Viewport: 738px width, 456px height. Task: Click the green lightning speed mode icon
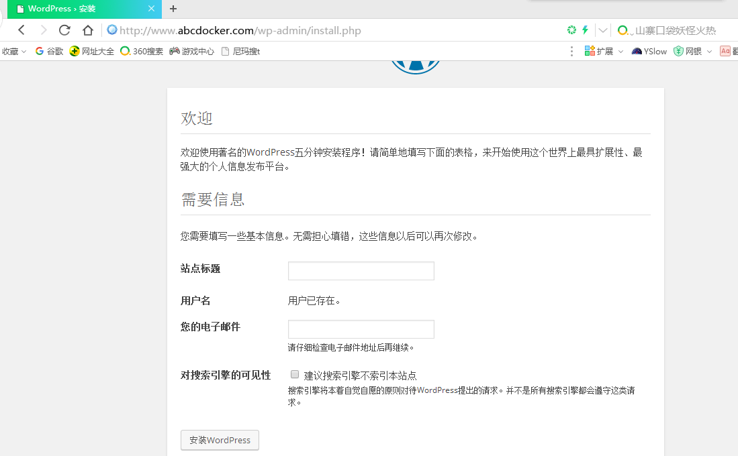tap(585, 30)
